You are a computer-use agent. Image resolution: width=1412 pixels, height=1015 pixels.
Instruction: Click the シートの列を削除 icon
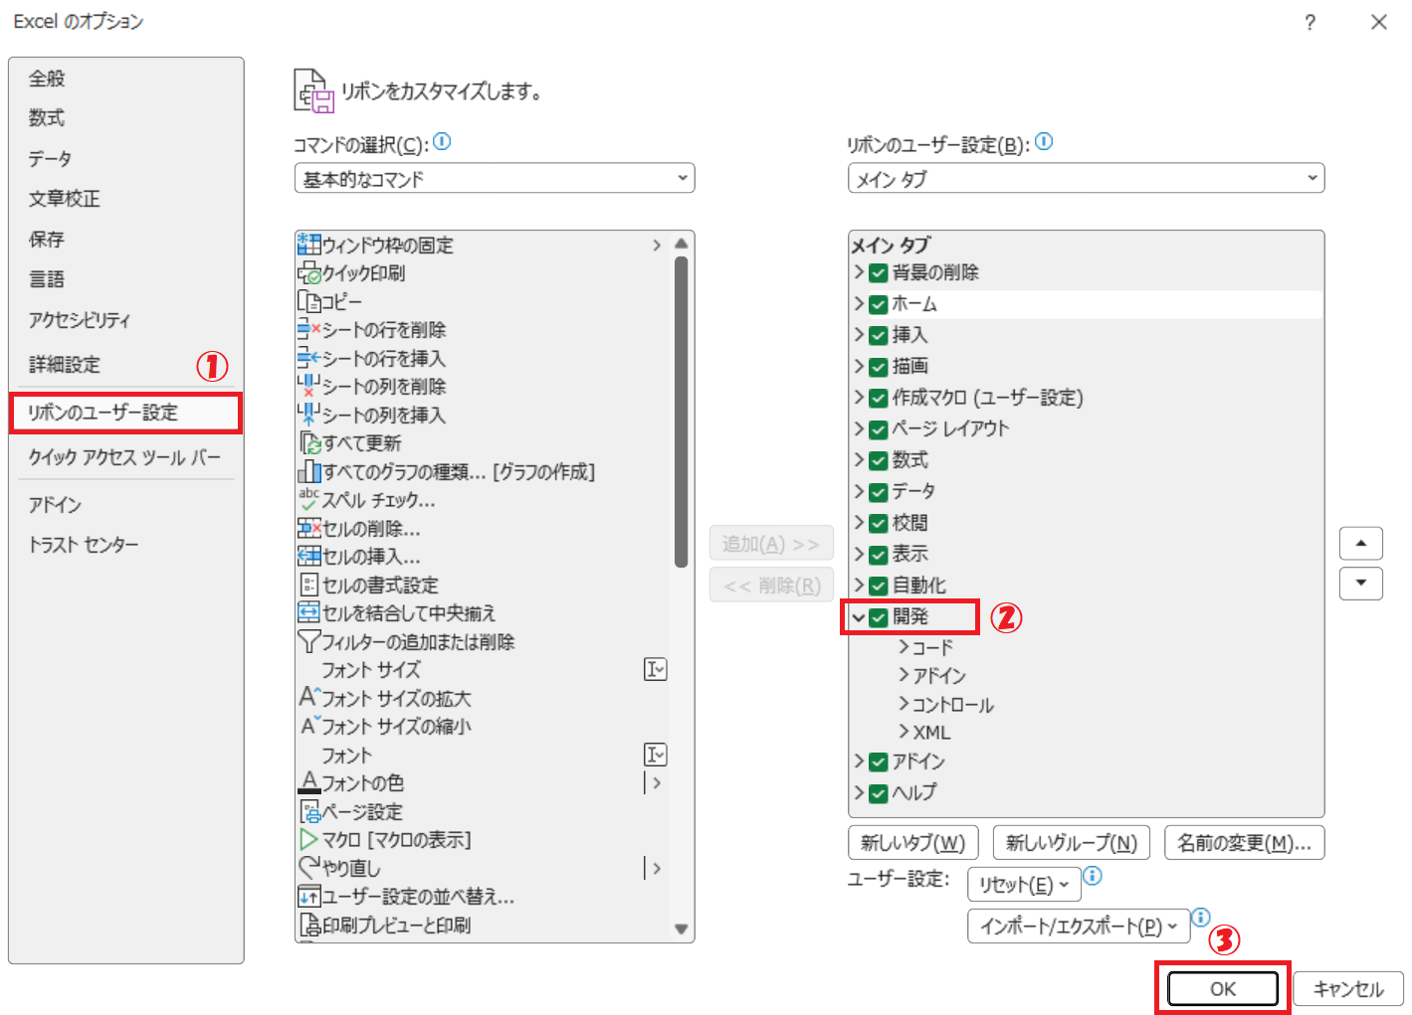pos(309,386)
